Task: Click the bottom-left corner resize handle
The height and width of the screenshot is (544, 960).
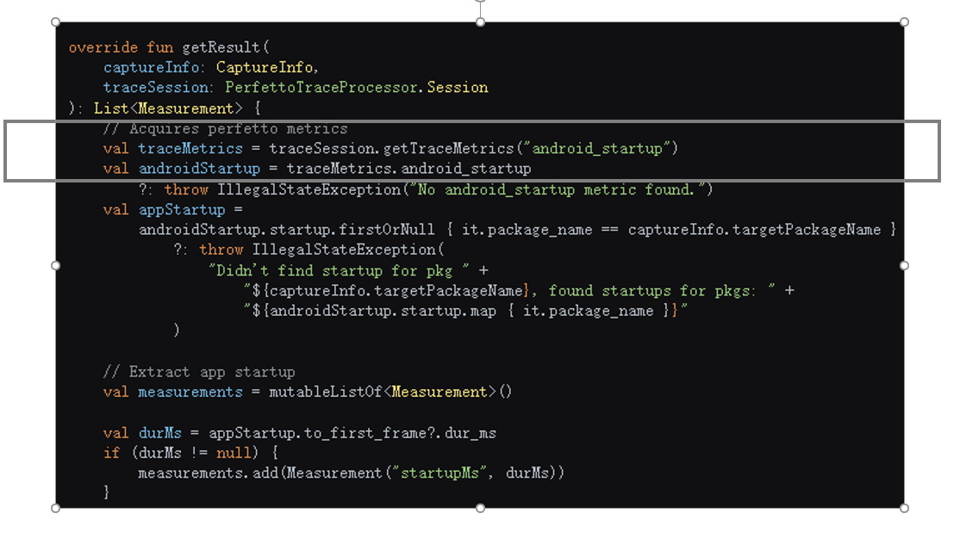Action: [56, 508]
